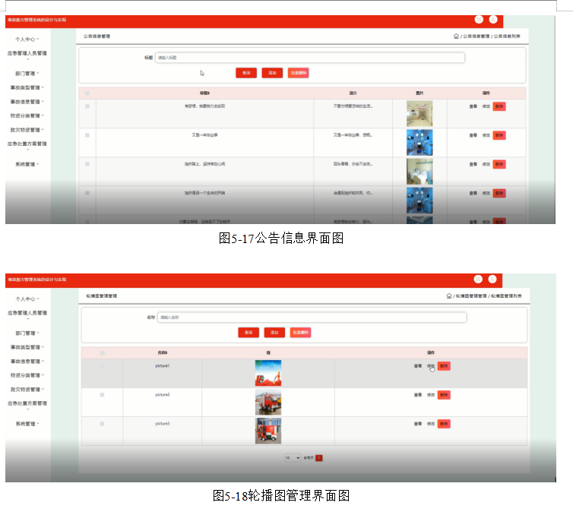Expand 系统管理 in the lower screenshot sidebar

click(27, 424)
